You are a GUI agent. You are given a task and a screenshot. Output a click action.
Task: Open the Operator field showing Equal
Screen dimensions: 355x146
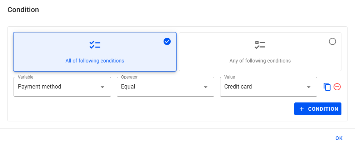click(161, 87)
